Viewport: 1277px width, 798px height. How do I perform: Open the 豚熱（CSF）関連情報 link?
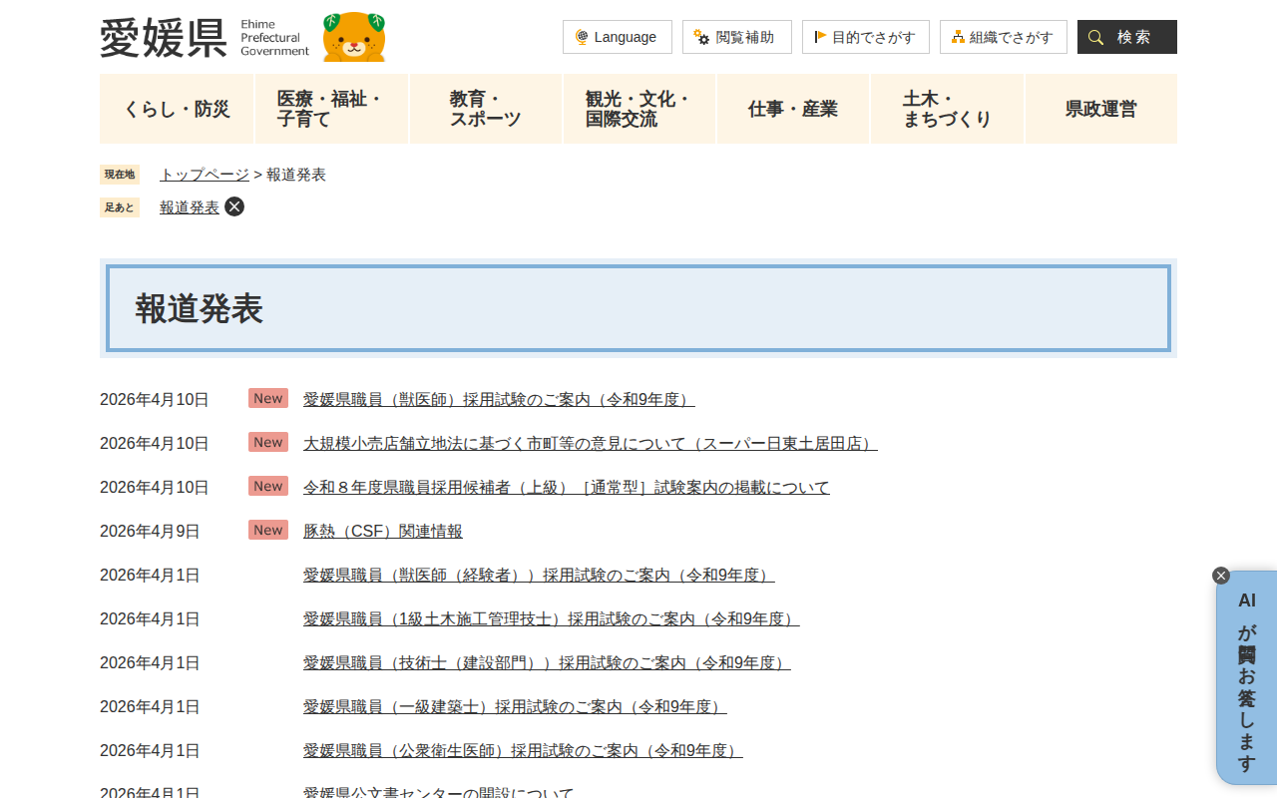tap(382, 531)
